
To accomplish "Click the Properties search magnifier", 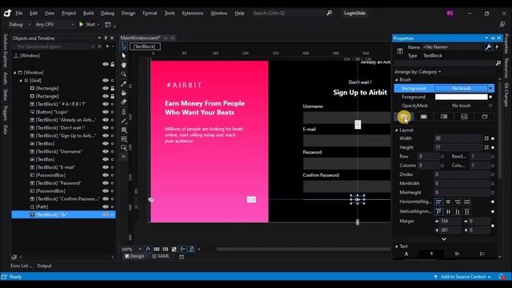I will [498, 63].
